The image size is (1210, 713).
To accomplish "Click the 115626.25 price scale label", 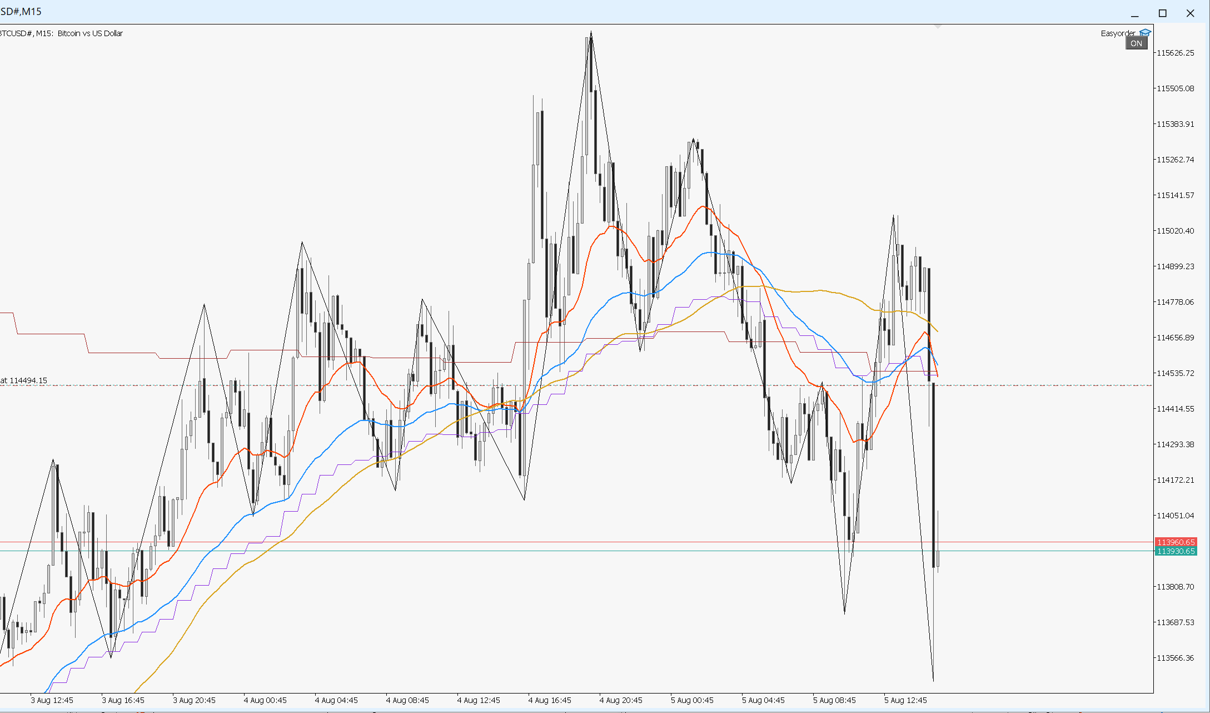I will pos(1176,53).
